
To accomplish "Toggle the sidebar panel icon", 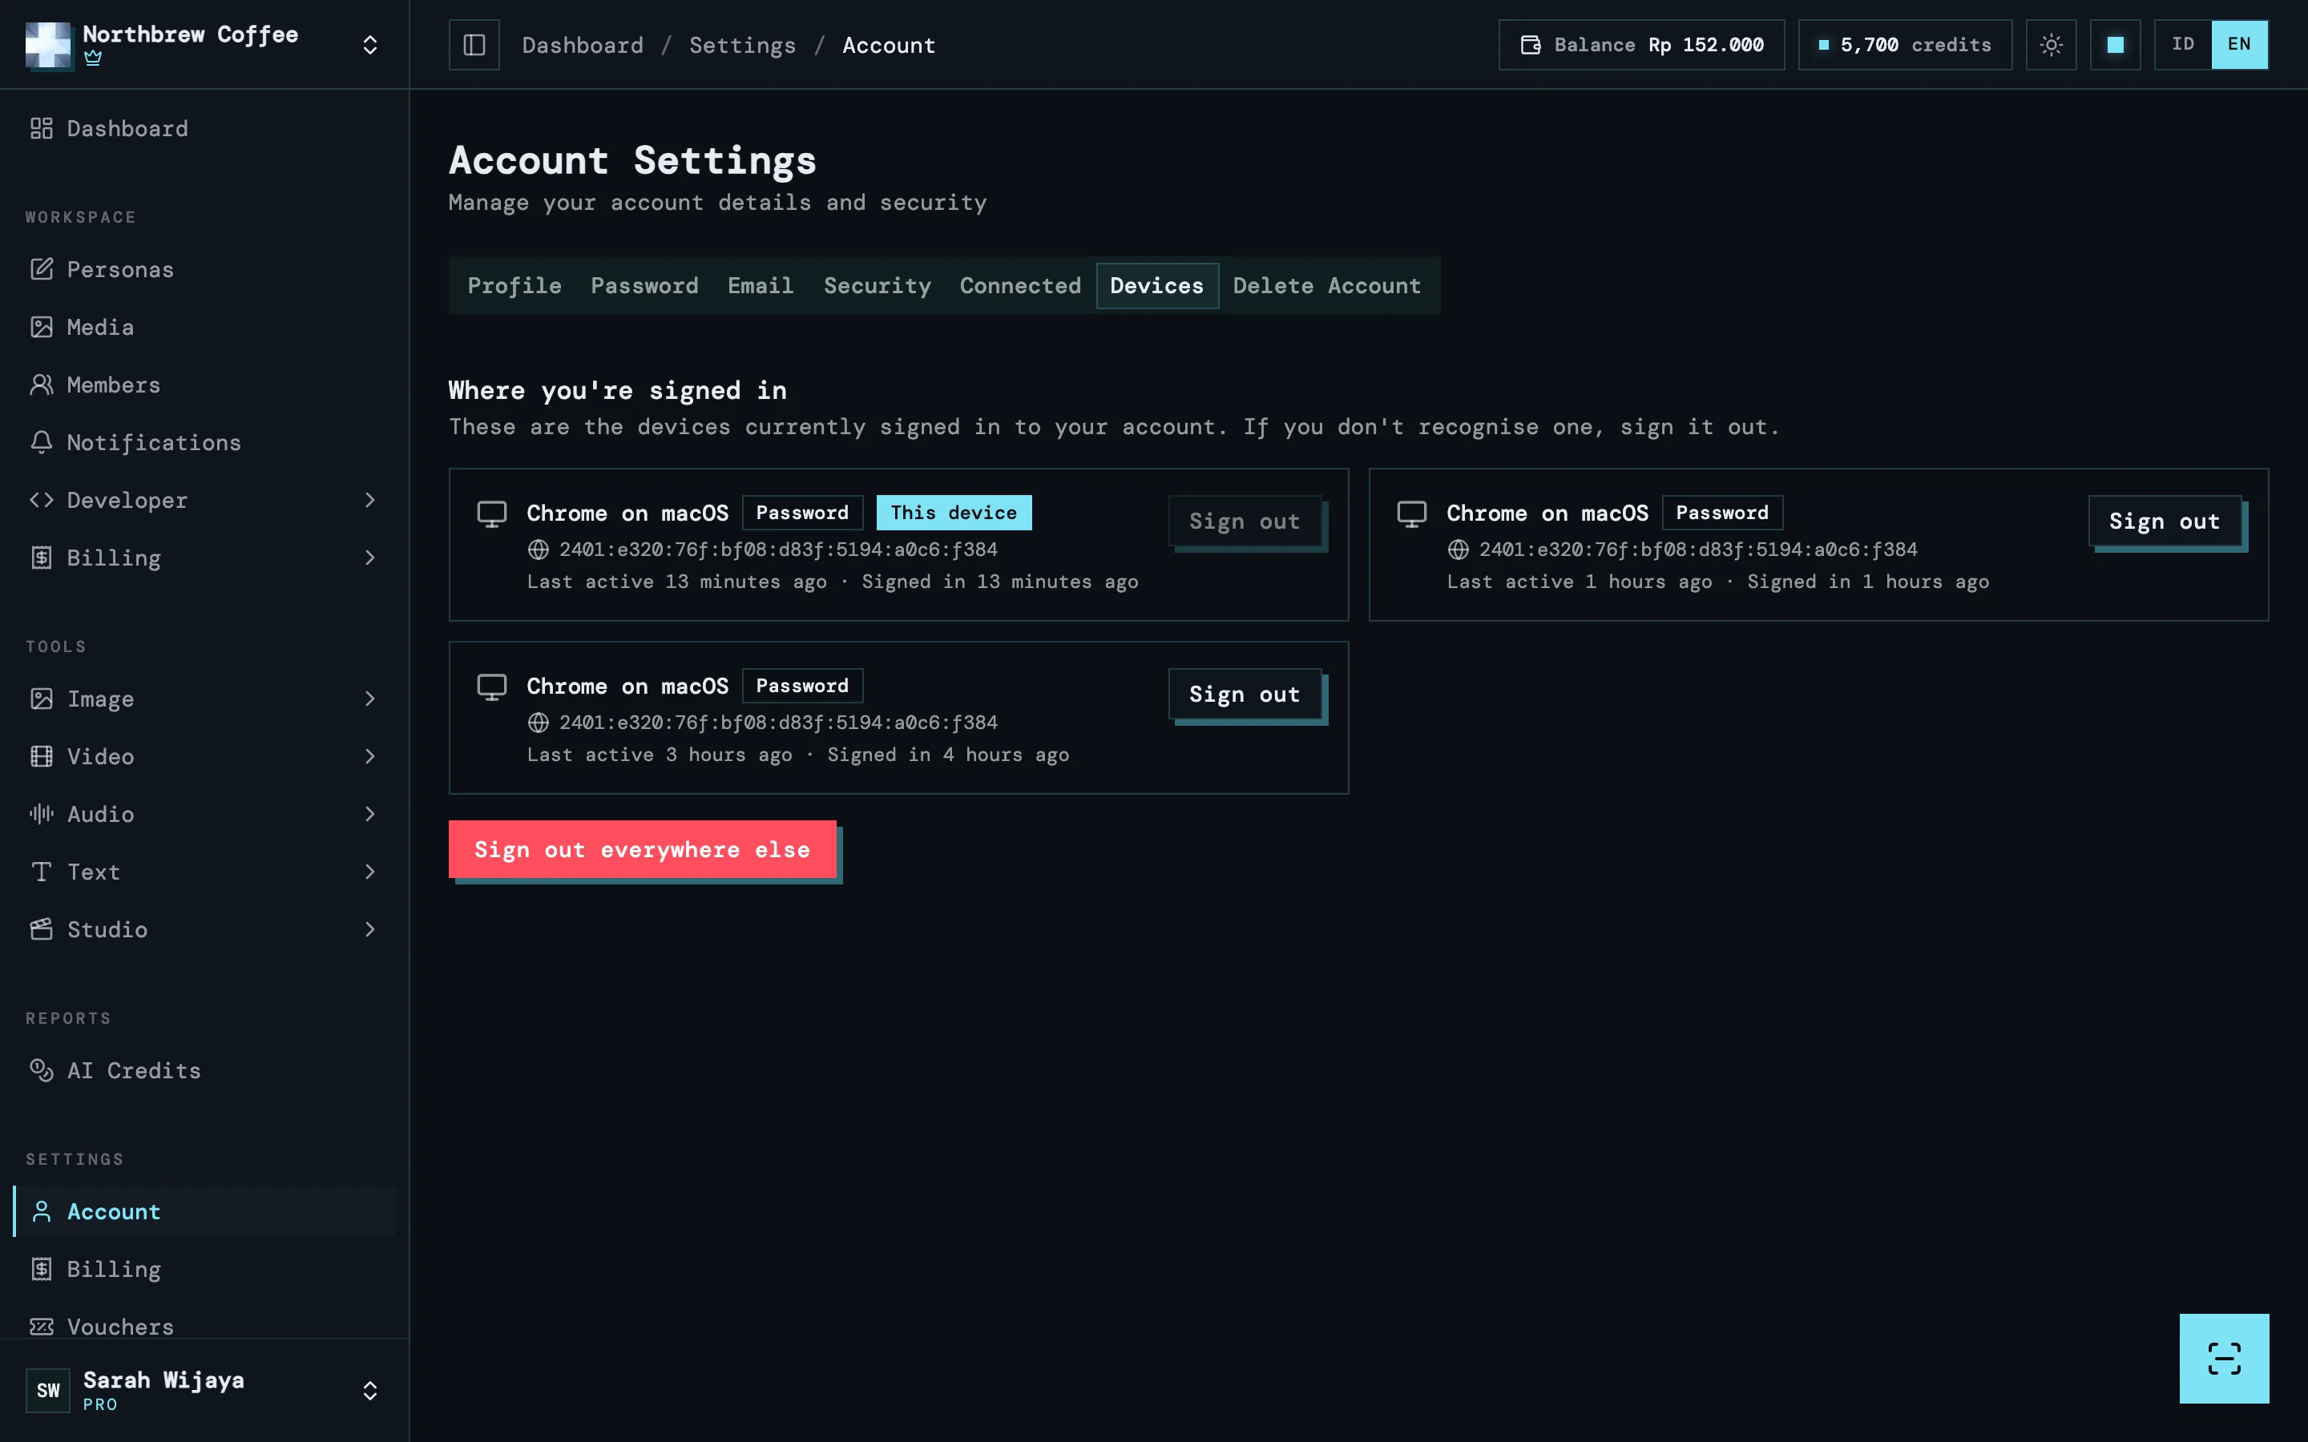I will coord(474,45).
